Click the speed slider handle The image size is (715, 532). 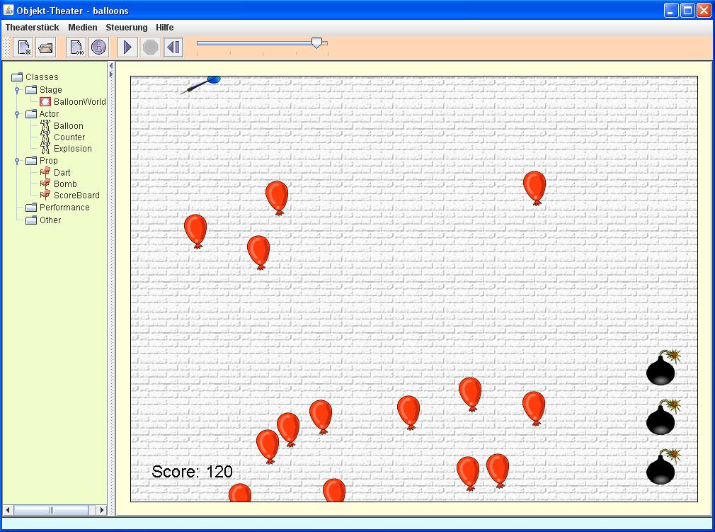click(x=316, y=43)
